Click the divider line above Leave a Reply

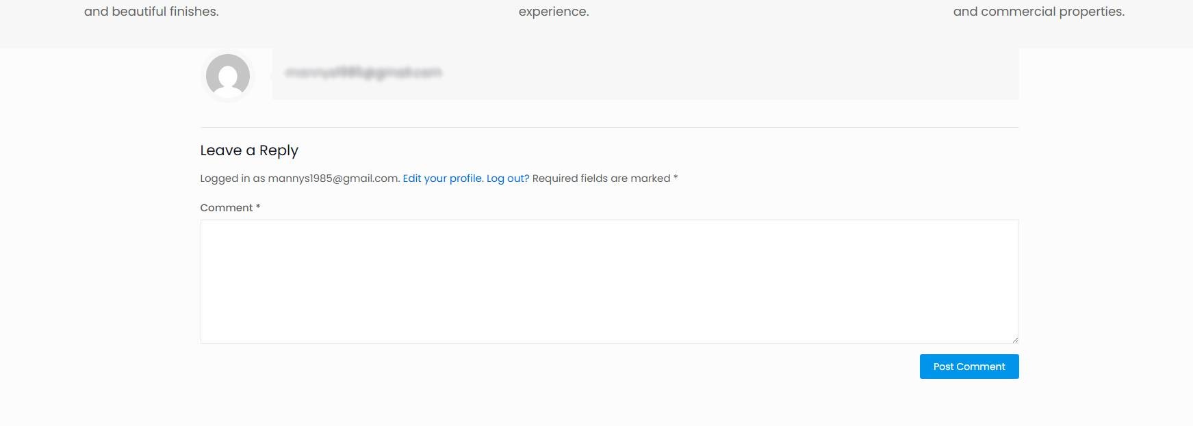[609, 127]
